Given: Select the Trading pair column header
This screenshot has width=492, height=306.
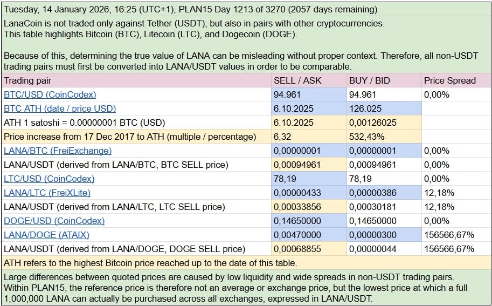Looking at the screenshot, I should [x=27, y=80].
